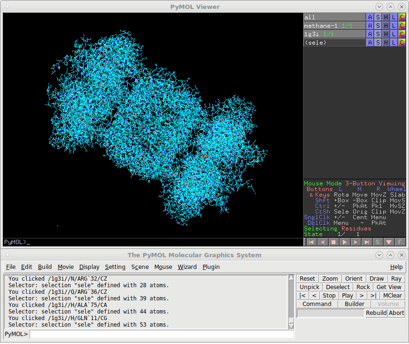Open Show menu for (sele) selection

click(378, 42)
